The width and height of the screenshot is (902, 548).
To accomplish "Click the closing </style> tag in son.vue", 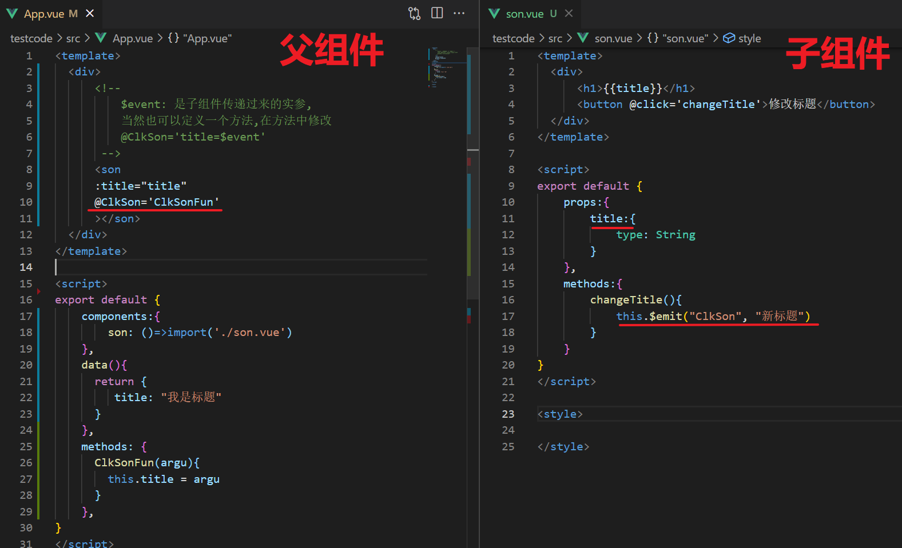I will (x=563, y=446).
